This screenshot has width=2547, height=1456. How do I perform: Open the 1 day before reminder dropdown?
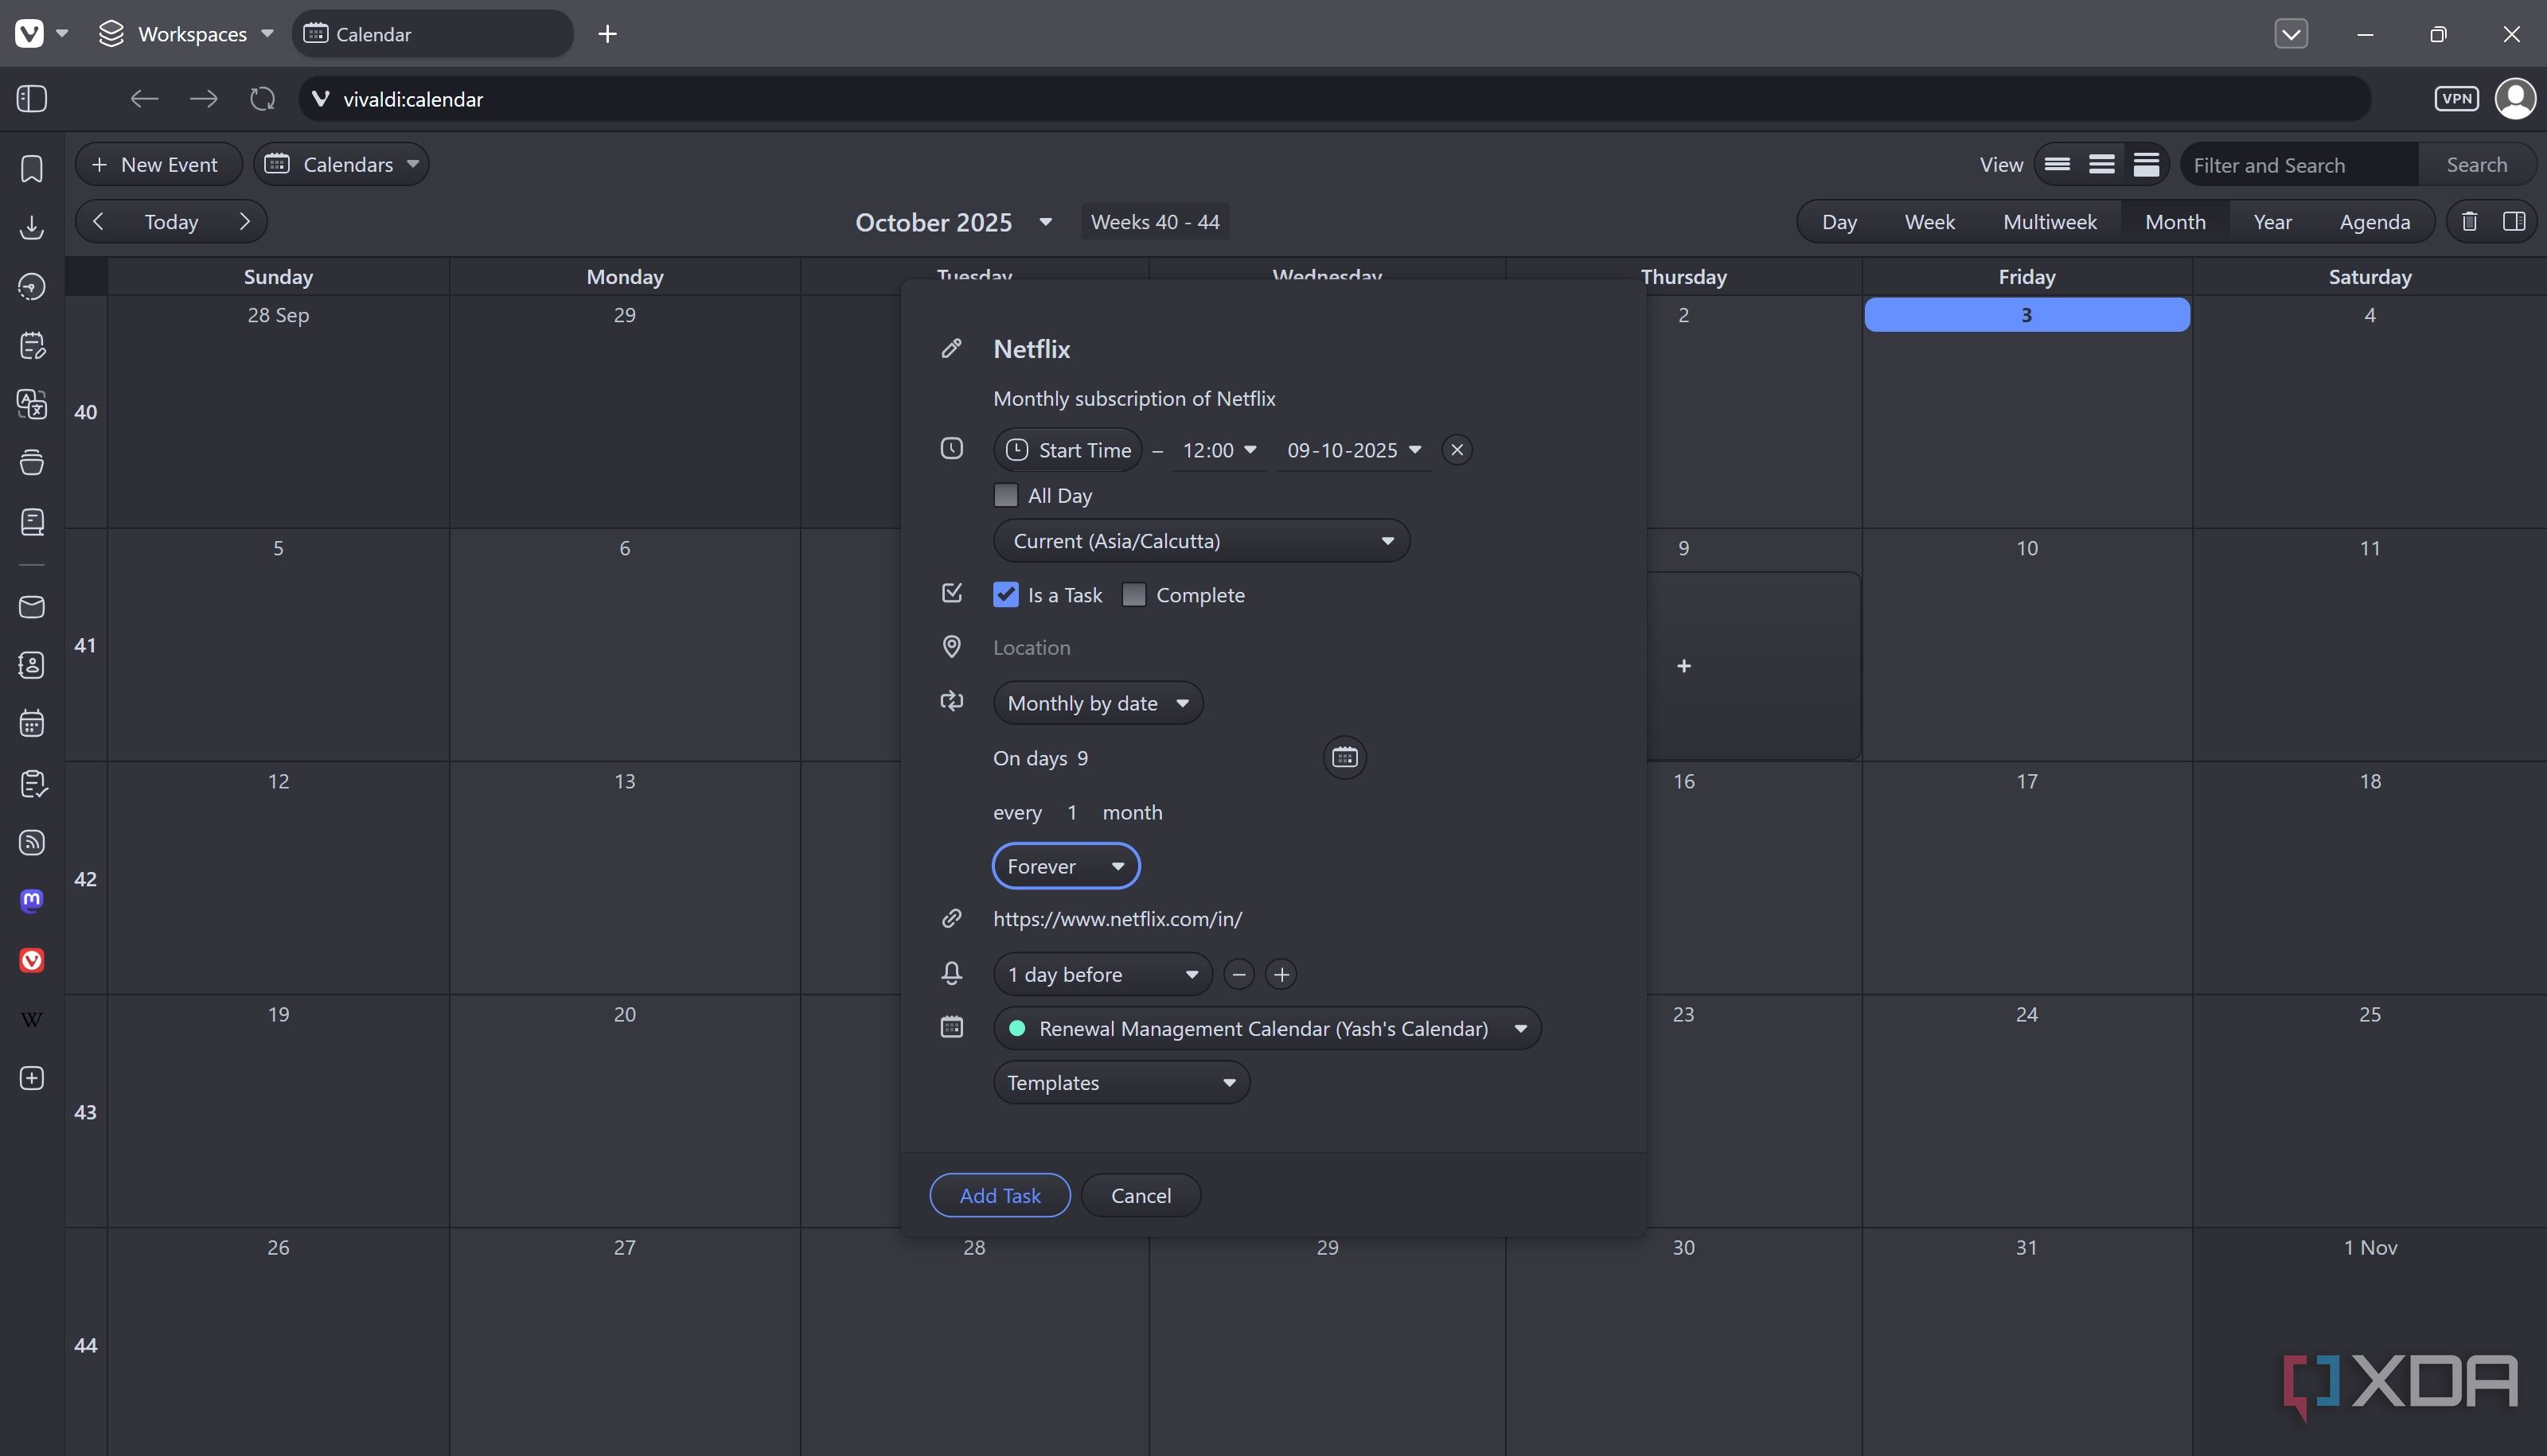1102,975
